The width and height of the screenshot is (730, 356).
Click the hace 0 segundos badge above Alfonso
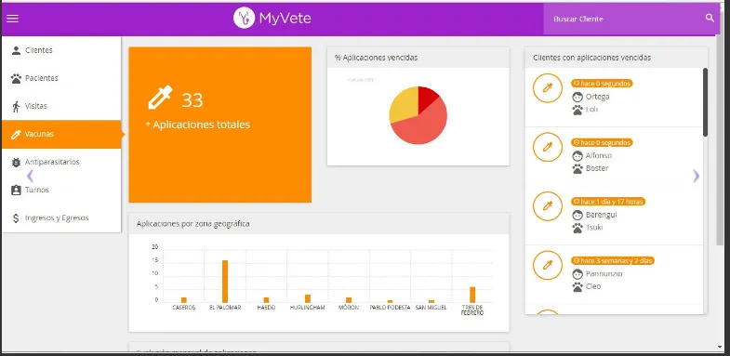tap(602, 142)
